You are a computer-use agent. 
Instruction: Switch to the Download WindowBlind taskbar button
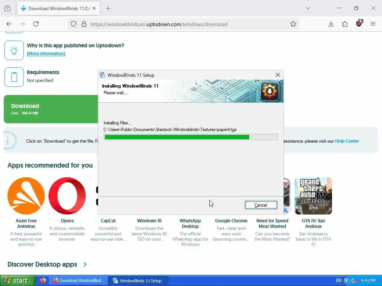pyautogui.click(x=78, y=281)
